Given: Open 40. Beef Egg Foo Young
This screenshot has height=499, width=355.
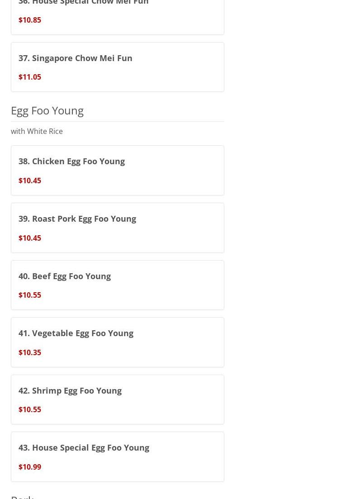Looking at the screenshot, I should coord(64,276).
